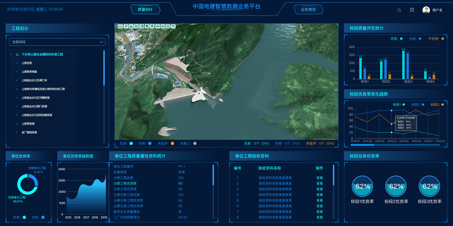Click the 单位工程编号 value P1-1
453x226 pixels.
[x=182, y=166]
